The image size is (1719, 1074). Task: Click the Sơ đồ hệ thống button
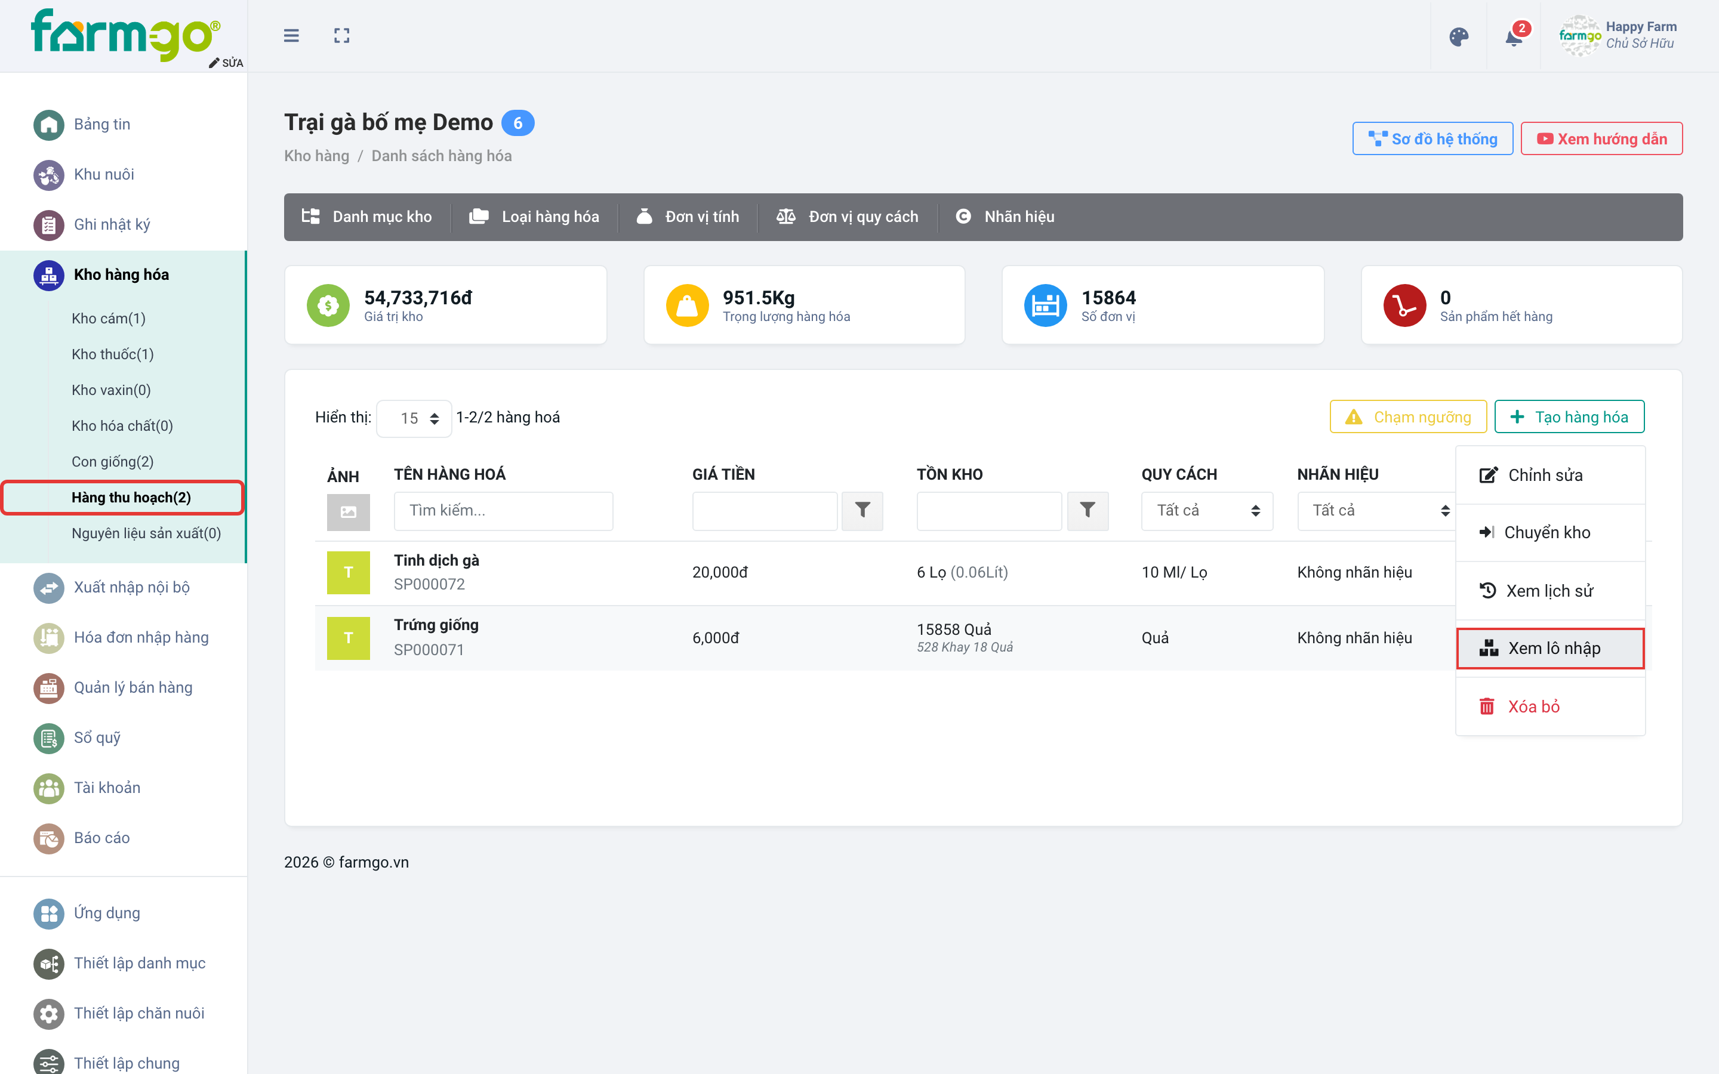point(1432,139)
